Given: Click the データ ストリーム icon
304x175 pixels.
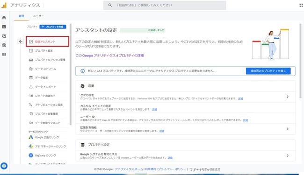Looking at the screenshot, I should pos(31,69).
